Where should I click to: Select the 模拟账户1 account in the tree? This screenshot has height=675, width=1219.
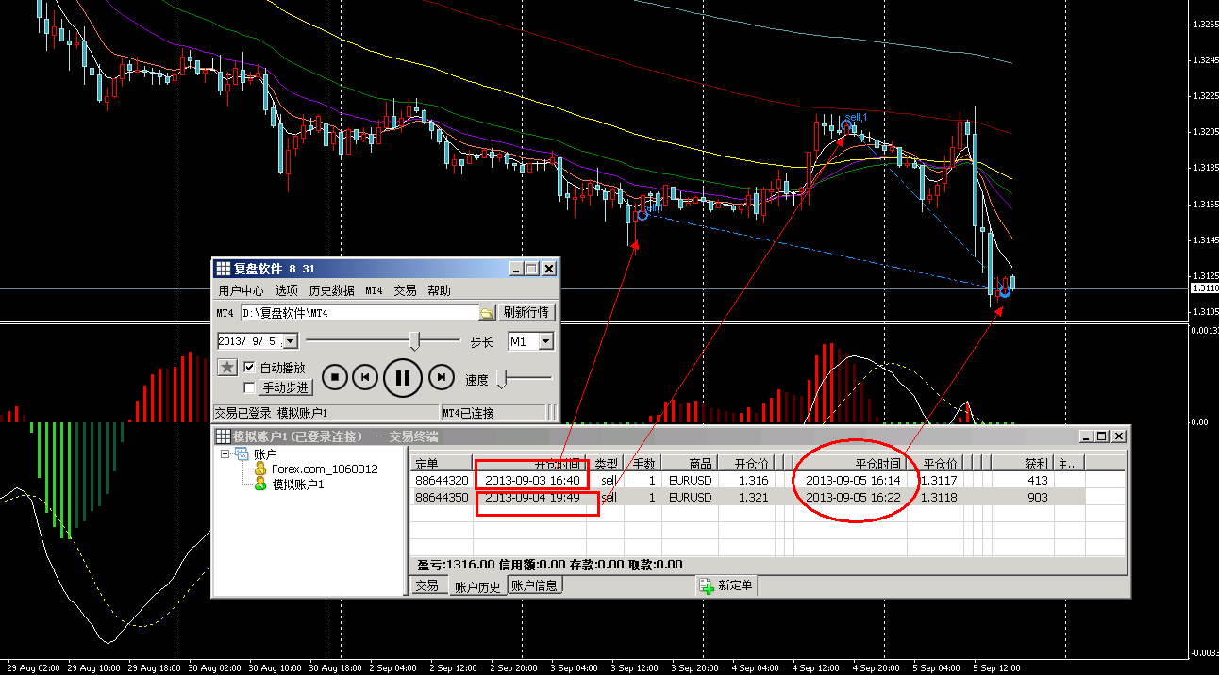(x=297, y=484)
